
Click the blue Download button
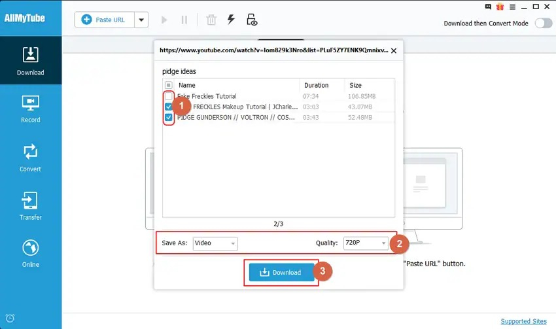point(281,272)
